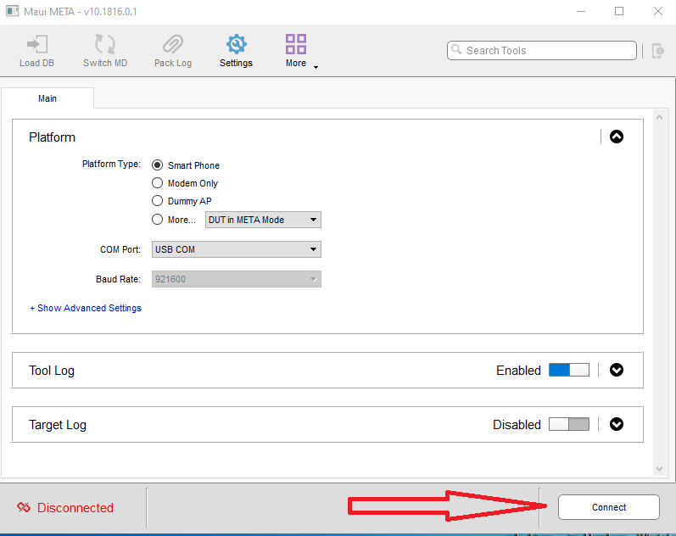Click the Tool Log heading

point(52,371)
